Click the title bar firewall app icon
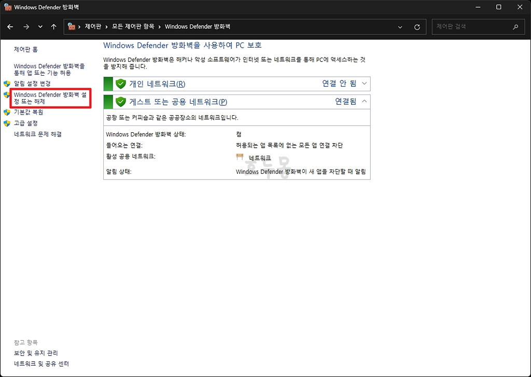531x377 pixels. [8, 7]
